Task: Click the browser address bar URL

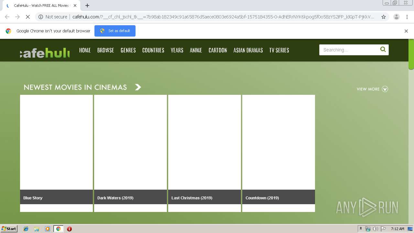Action: pos(223,17)
